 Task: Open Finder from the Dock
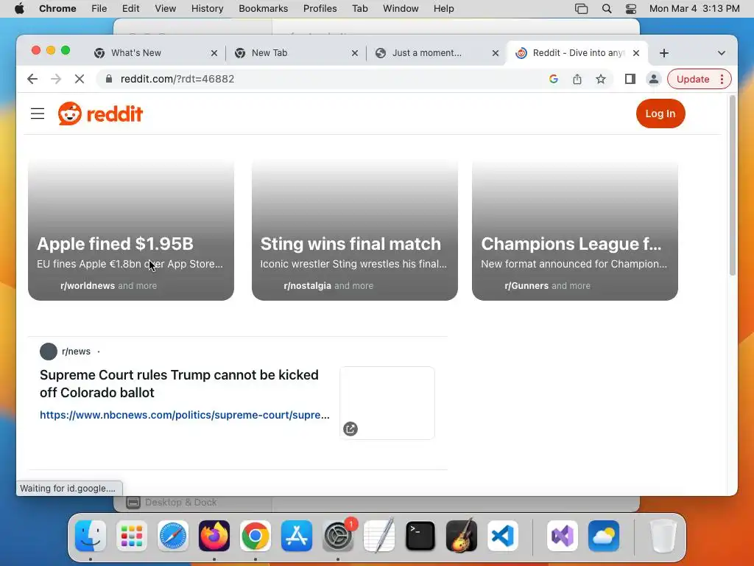(x=91, y=535)
